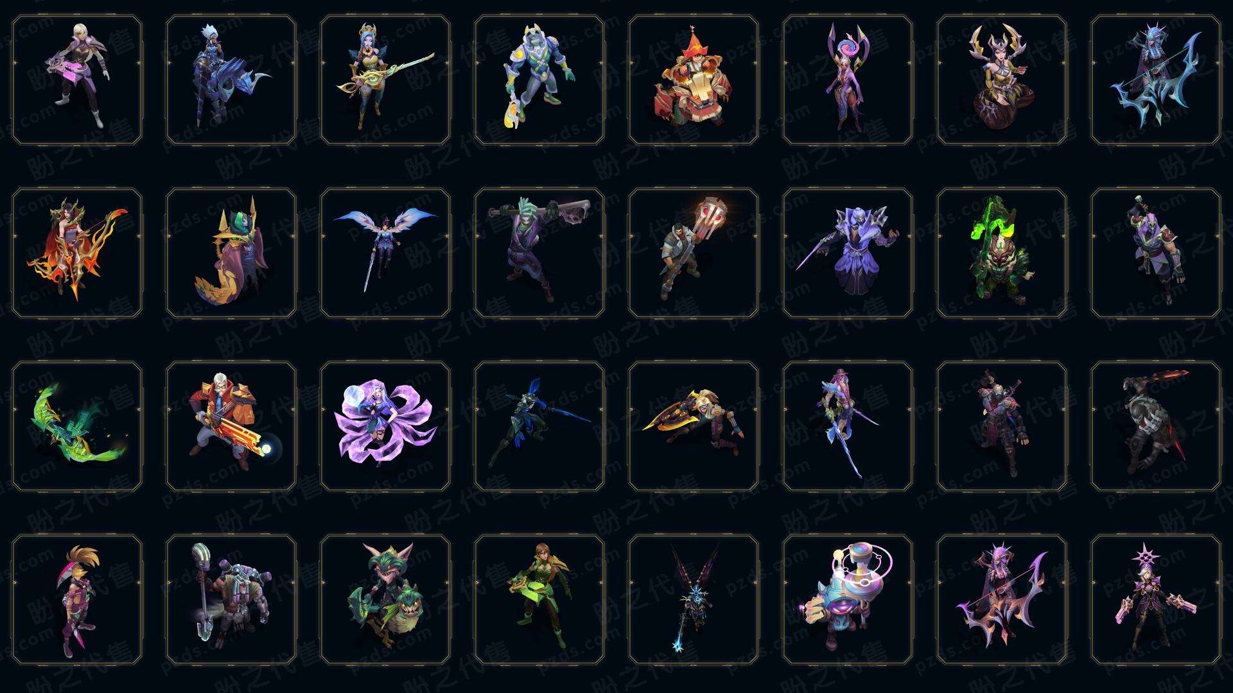The width and height of the screenshot is (1233, 693).
Task: Click the bearded man raising red-eyed mace
Action: tap(694, 253)
